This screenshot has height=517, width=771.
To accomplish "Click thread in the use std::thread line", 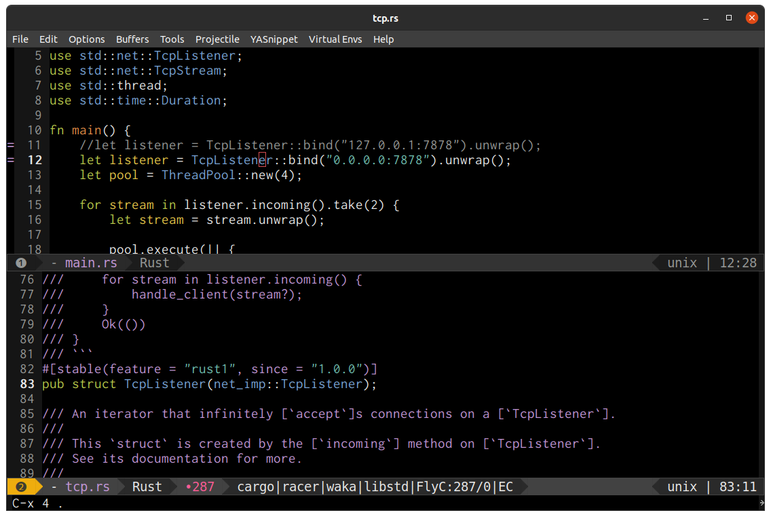I will 139,85.
